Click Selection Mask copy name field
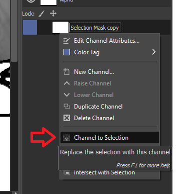This screenshot has height=194, width=183. pos(95,28)
